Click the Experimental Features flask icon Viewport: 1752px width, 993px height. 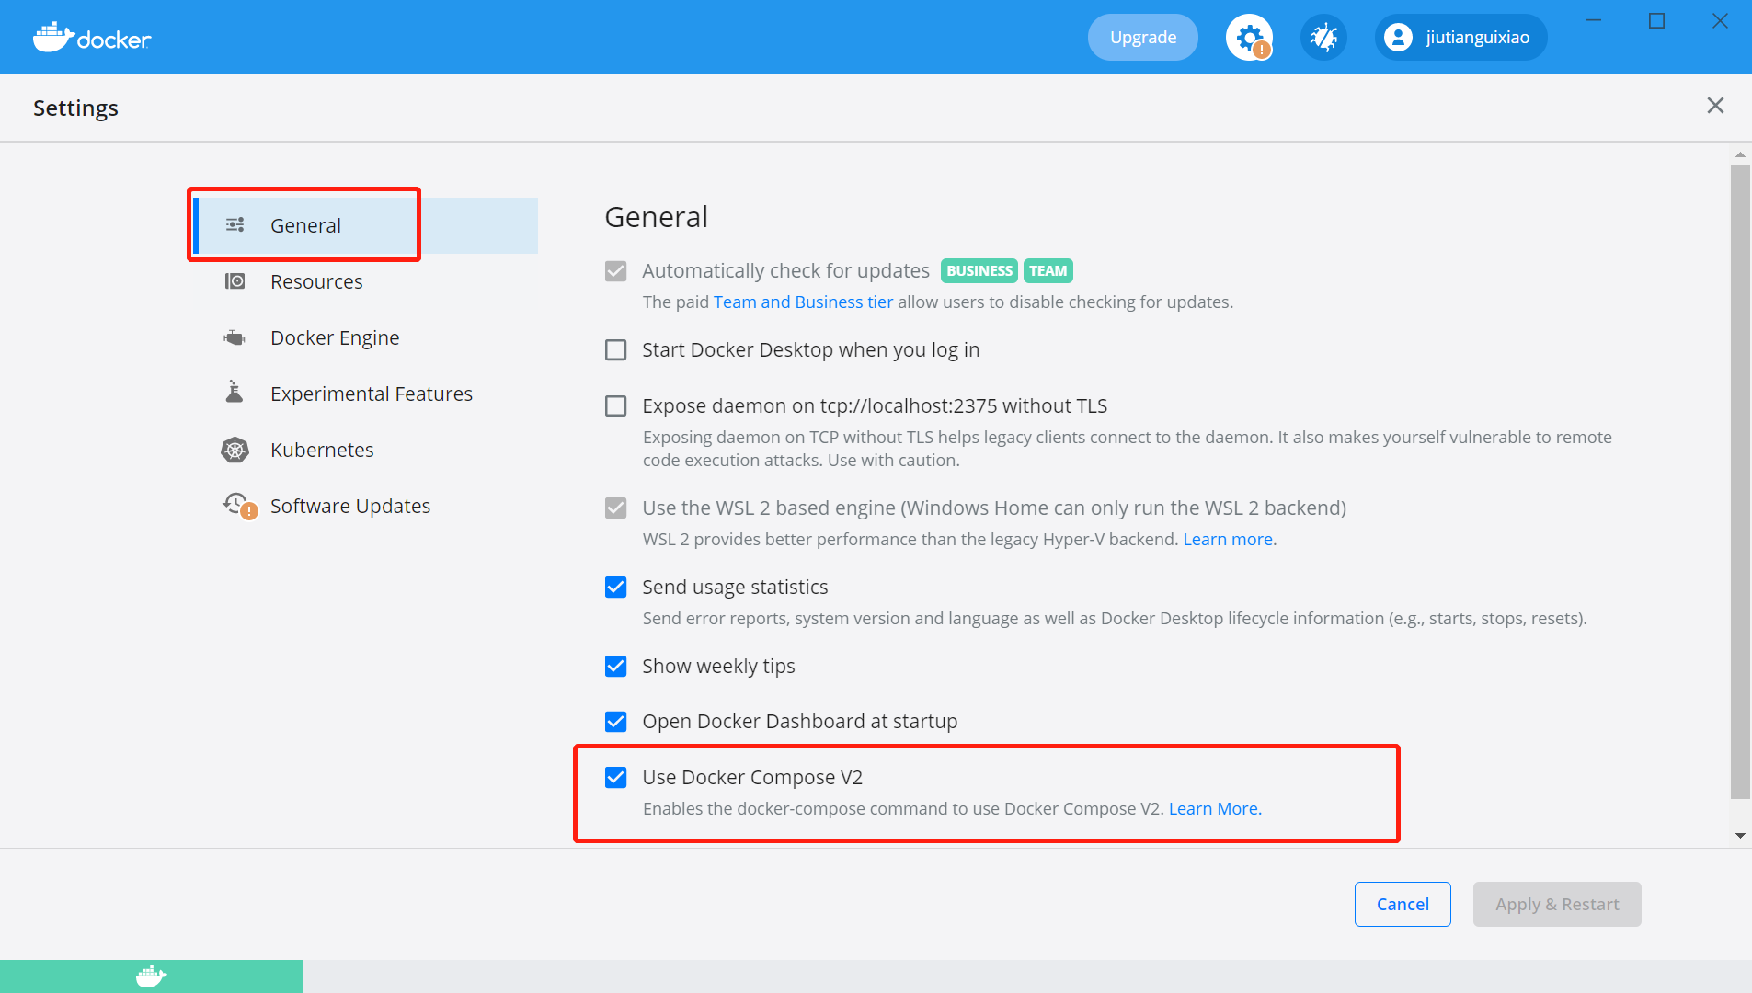coord(235,393)
